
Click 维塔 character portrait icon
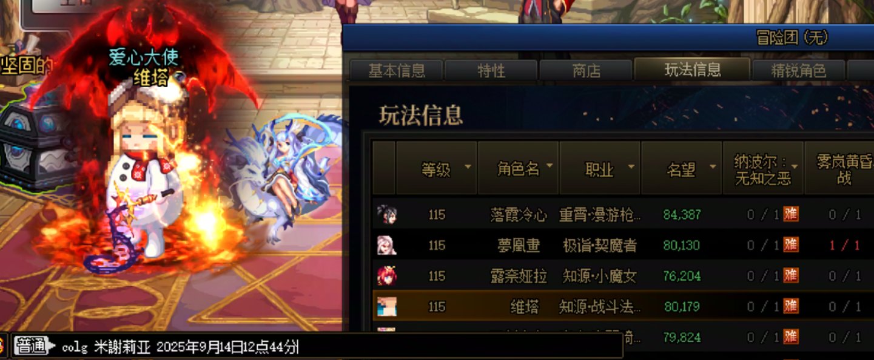point(385,307)
